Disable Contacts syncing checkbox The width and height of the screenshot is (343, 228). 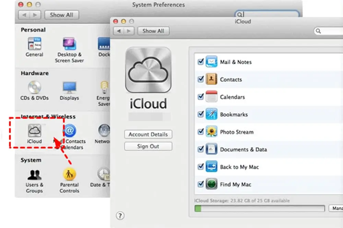(201, 79)
